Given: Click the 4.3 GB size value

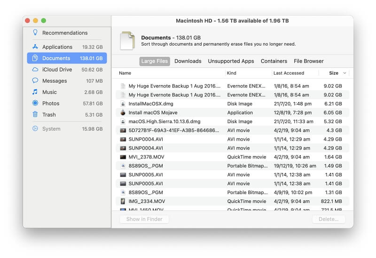Looking at the screenshot, I should click(x=334, y=130).
